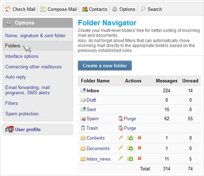Click the Purge icon in Spam row
The width and height of the screenshot is (204, 176).
121,119
